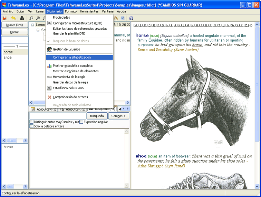Open the binoculars Find tool
Image resolution: width=261 pixels, height=197 pixels.
22,18
